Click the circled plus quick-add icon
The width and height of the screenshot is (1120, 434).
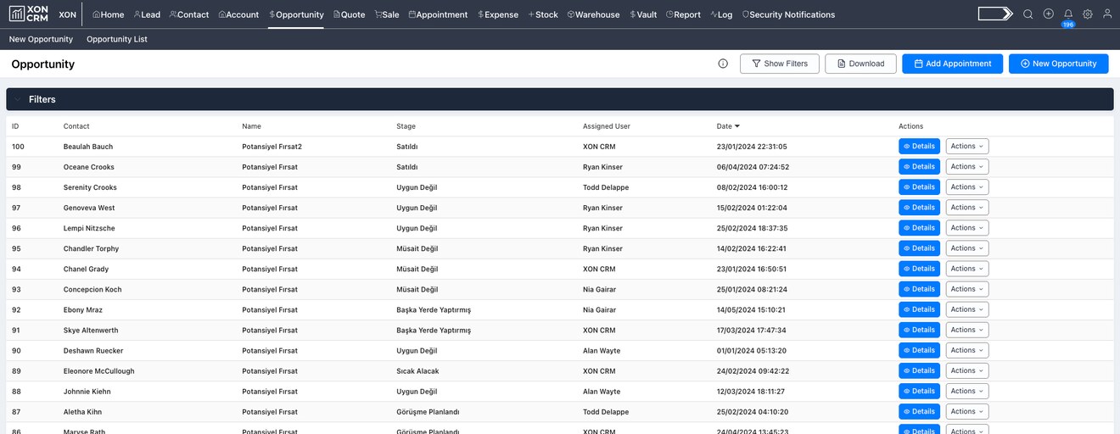pyautogui.click(x=1049, y=14)
